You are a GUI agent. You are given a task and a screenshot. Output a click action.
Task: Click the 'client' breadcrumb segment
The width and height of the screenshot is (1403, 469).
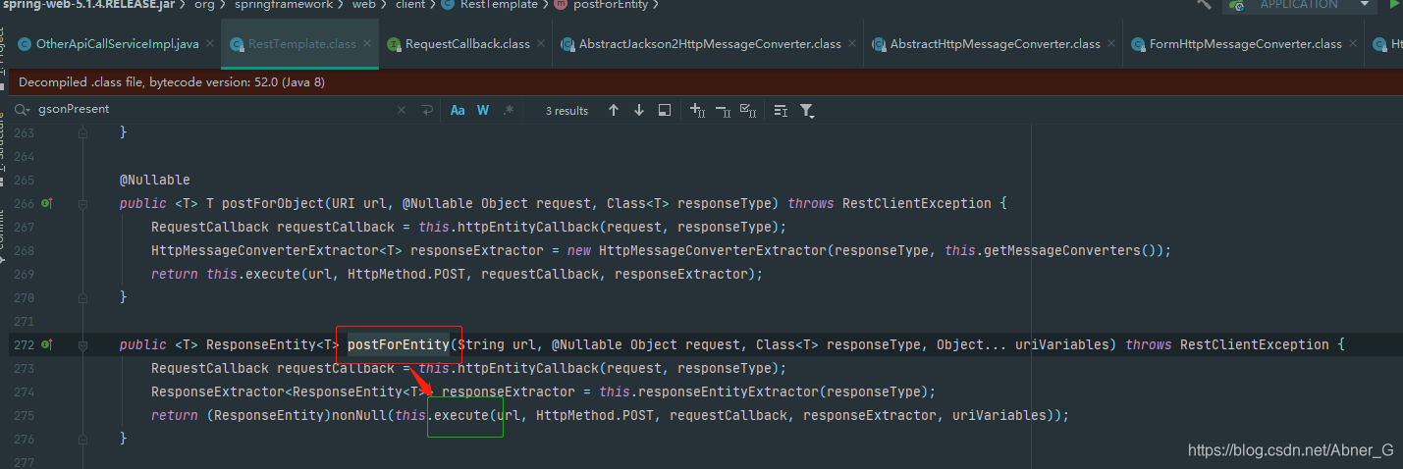pos(410,5)
